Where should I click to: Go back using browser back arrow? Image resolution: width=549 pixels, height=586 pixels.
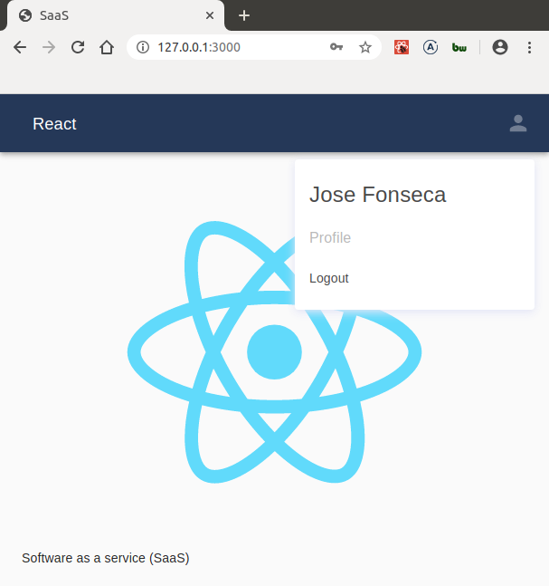click(x=20, y=47)
